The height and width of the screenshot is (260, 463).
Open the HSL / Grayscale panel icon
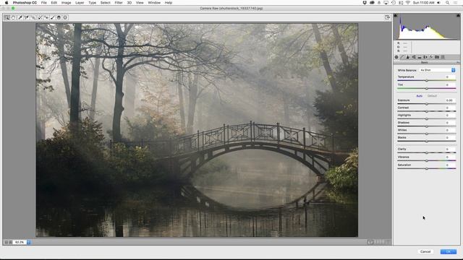point(414,57)
